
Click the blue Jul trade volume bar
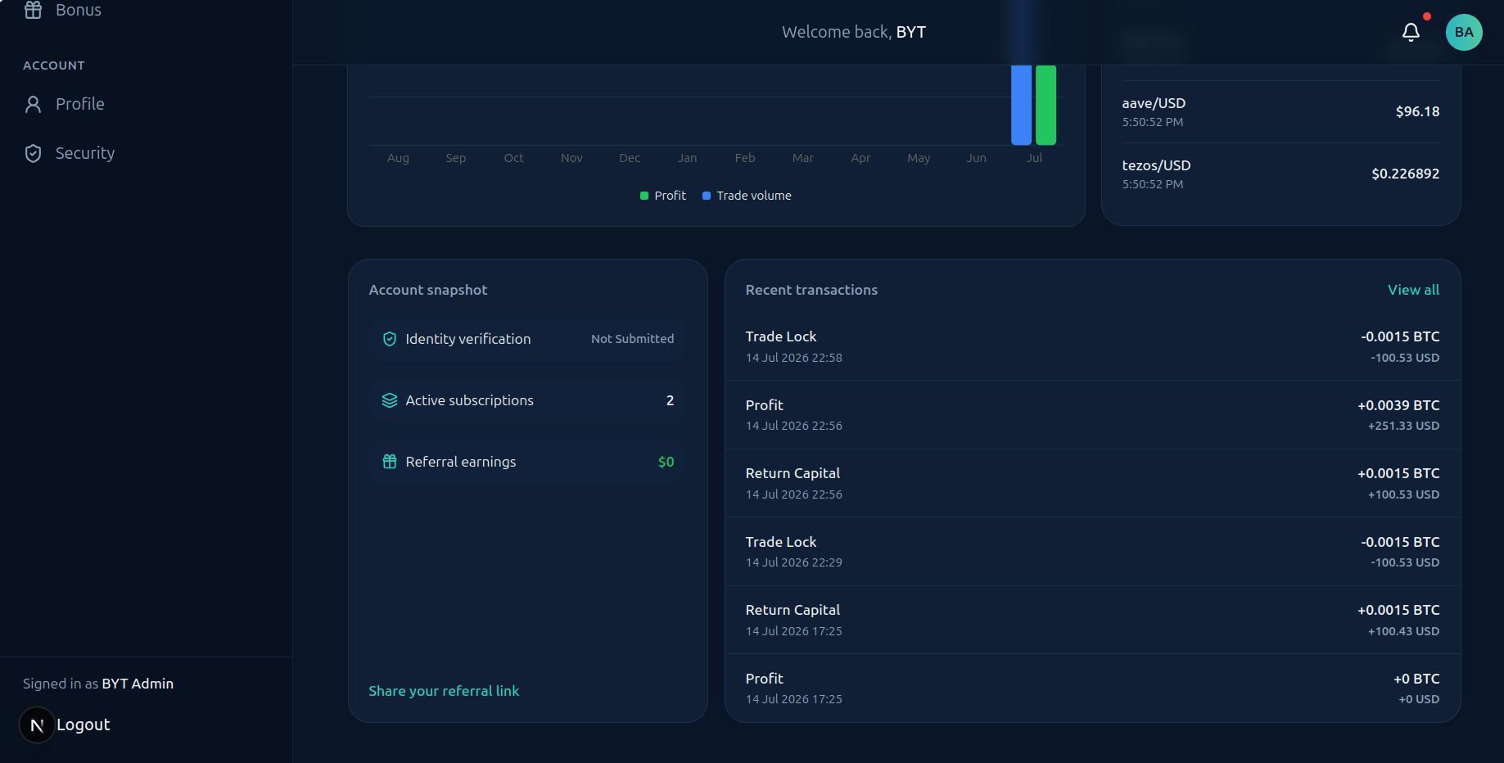[1021, 105]
